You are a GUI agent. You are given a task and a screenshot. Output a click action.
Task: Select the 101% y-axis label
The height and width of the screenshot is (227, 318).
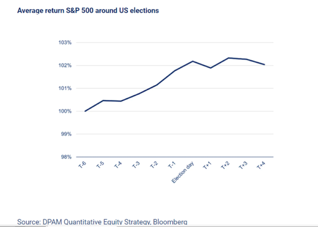65,89
